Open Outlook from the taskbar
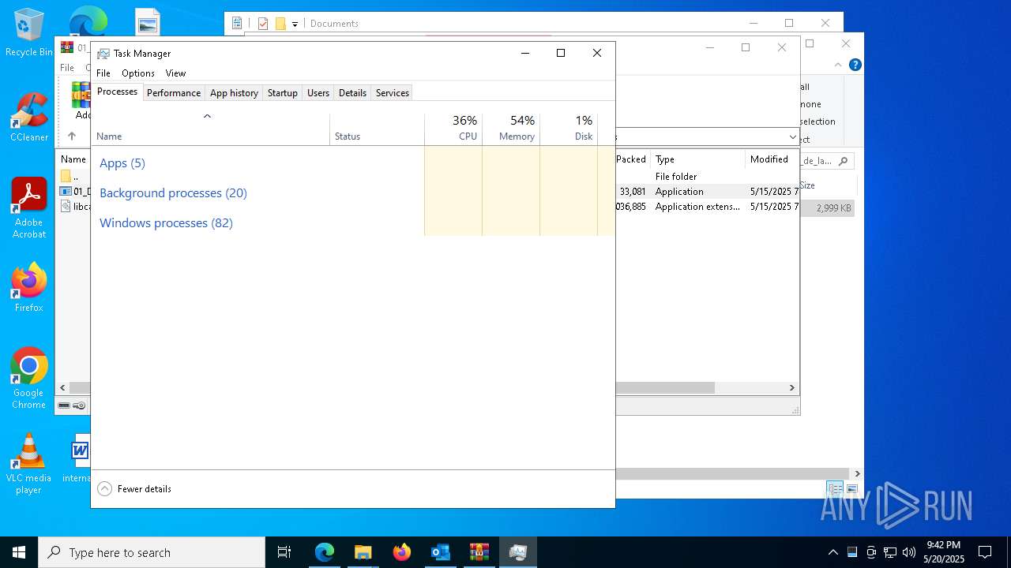 440,552
